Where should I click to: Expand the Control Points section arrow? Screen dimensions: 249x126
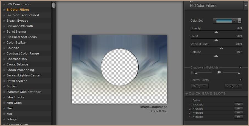coord(241,80)
